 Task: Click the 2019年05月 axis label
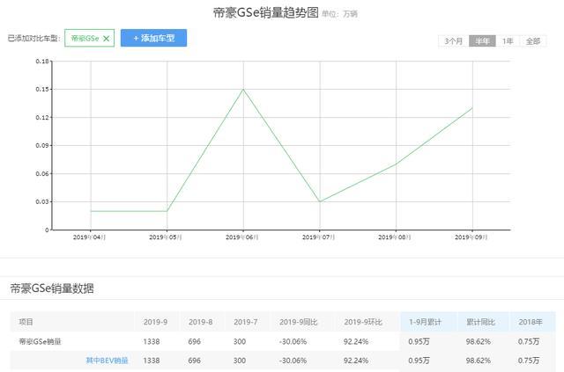click(x=166, y=237)
